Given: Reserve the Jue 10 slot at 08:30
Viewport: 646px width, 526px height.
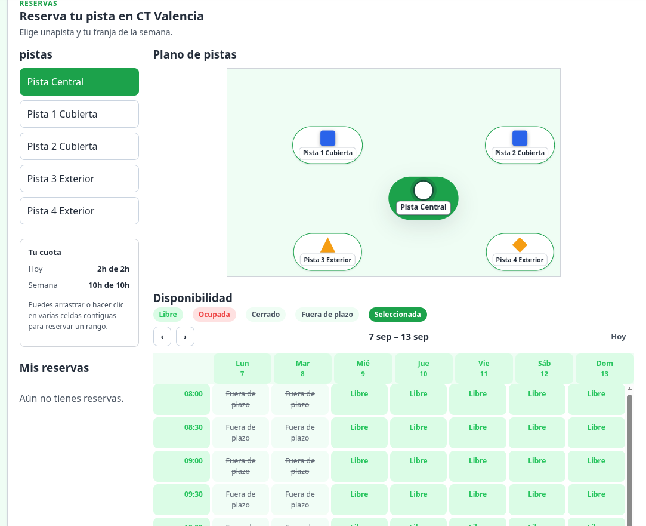Looking at the screenshot, I should 418,433.
